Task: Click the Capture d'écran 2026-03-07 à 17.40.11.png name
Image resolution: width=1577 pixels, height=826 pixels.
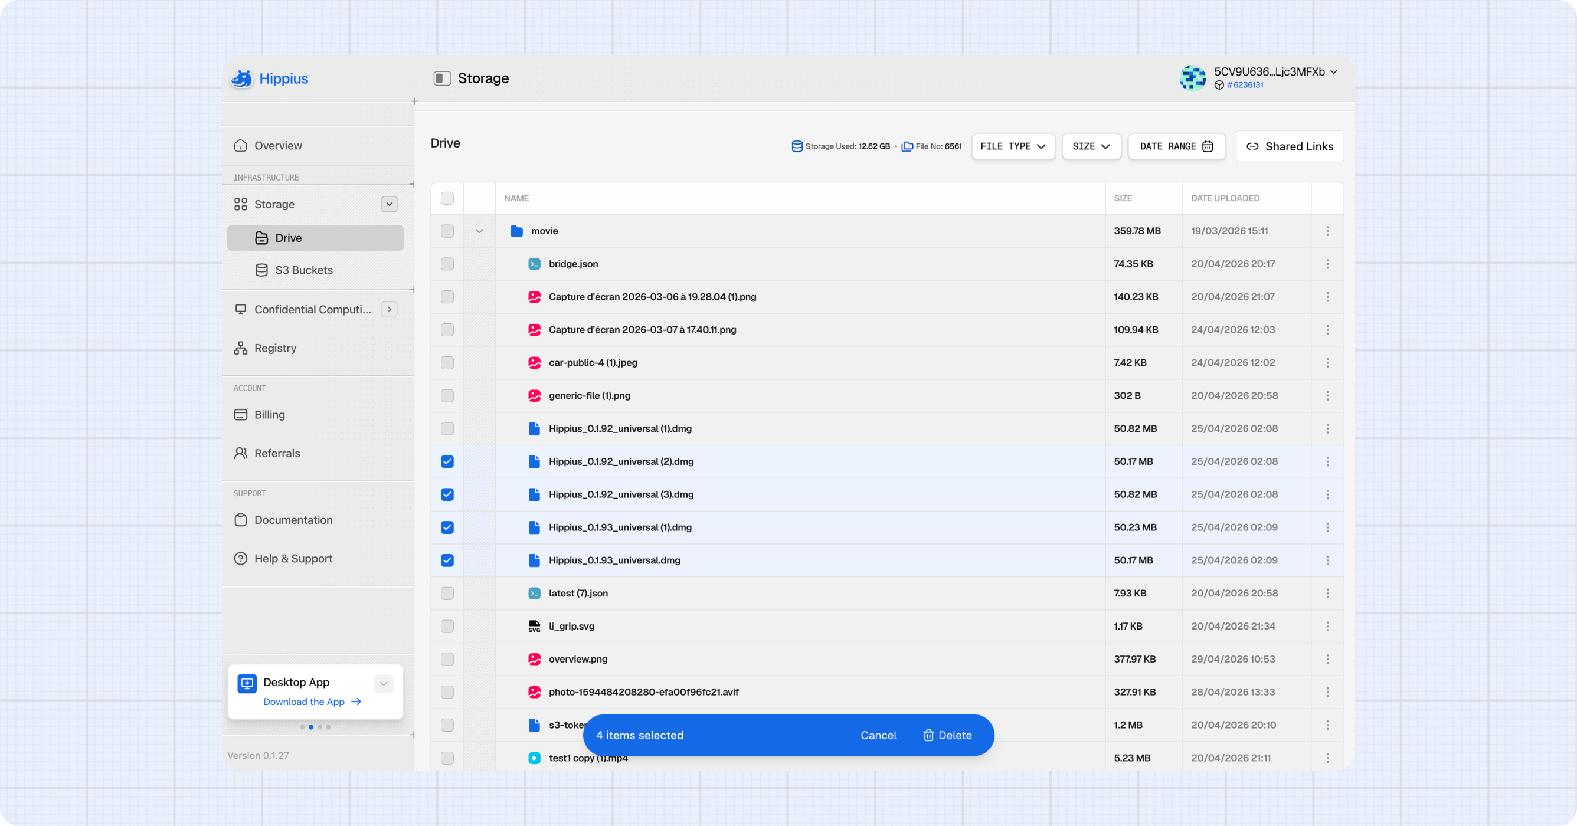Action: pyautogui.click(x=642, y=330)
